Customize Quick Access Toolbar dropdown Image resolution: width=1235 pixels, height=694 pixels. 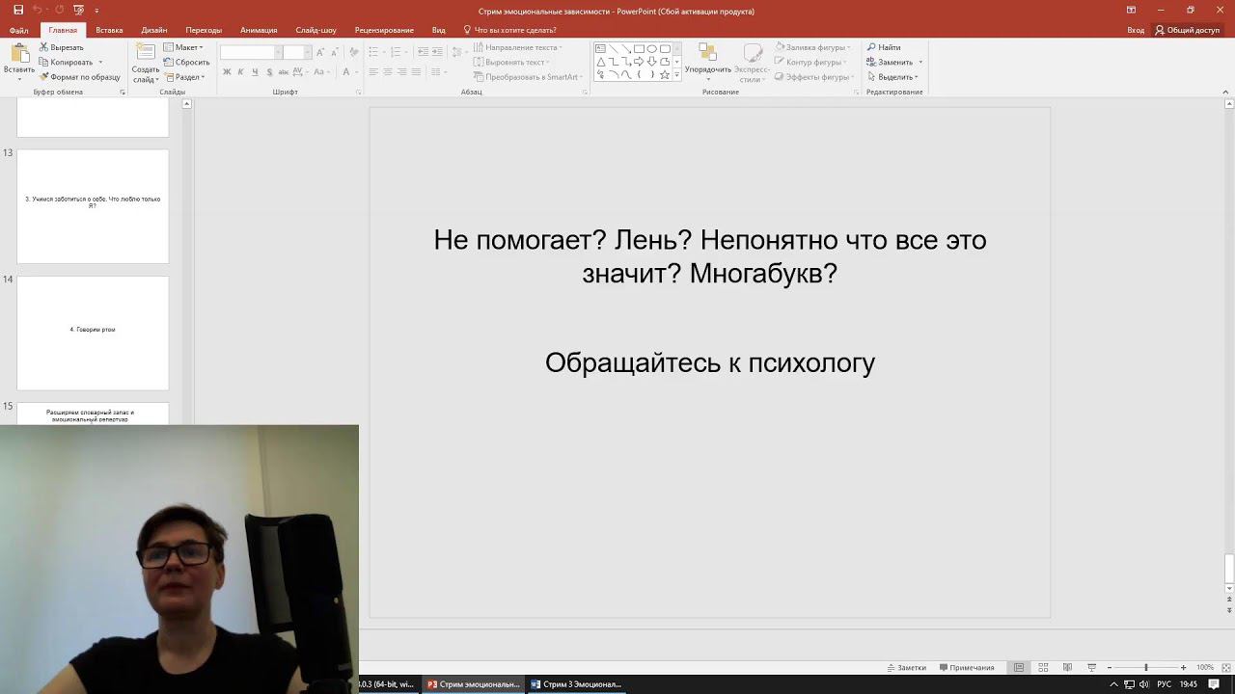(x=96, y=10)
